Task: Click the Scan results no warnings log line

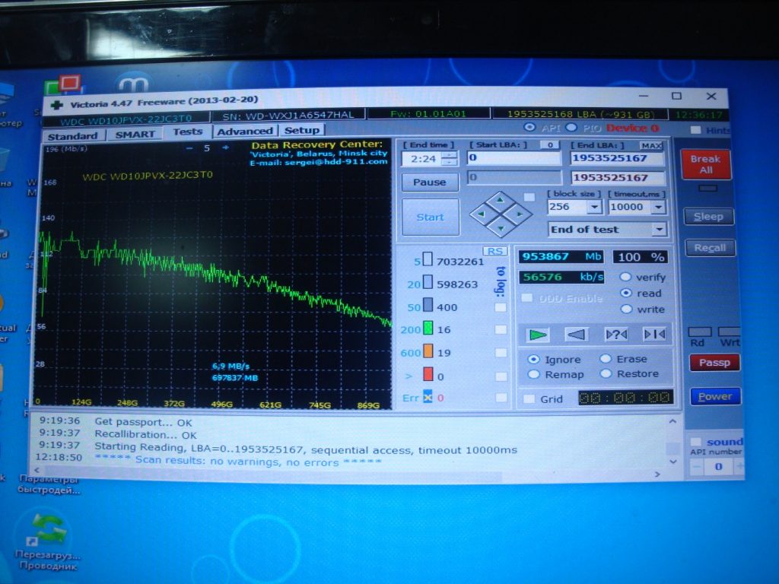Action: pos(238,462)
